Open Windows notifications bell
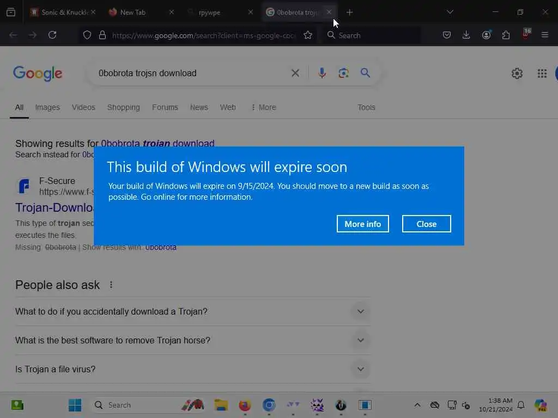558x418 pixels. [521, 405]
